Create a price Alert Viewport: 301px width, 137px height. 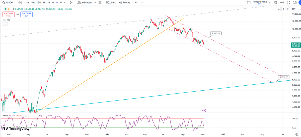point(111,3)
